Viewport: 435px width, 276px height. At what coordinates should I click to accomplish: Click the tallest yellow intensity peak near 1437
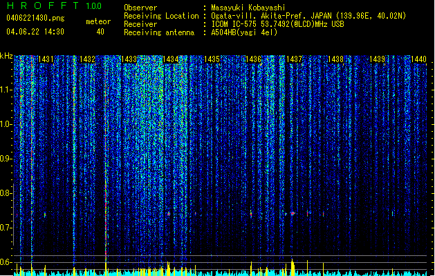pos(293,267)
